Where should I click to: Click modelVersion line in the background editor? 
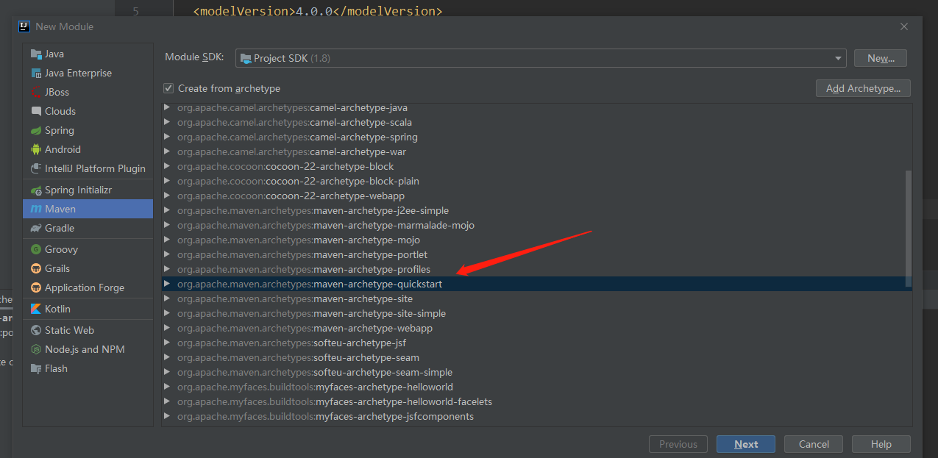coord(317,11)
